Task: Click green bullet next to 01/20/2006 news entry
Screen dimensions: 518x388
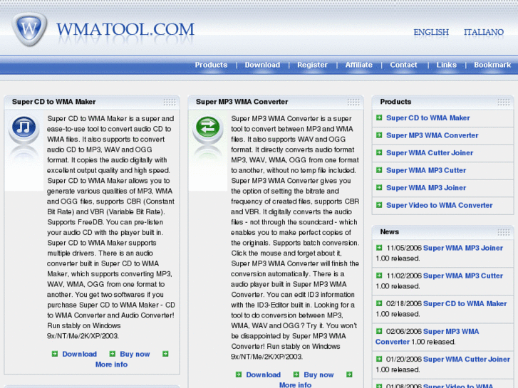Action: tap(379, 359)
